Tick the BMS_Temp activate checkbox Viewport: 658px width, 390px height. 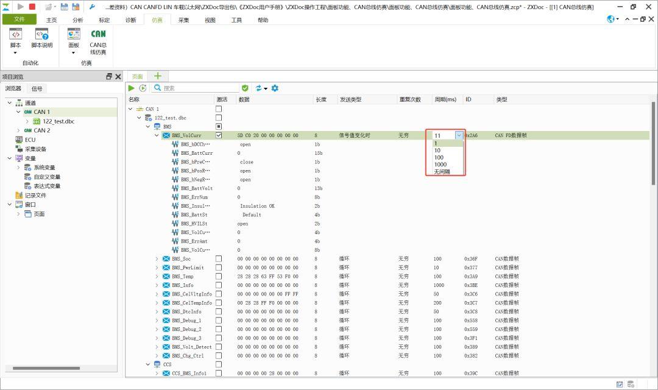[219, 276]
